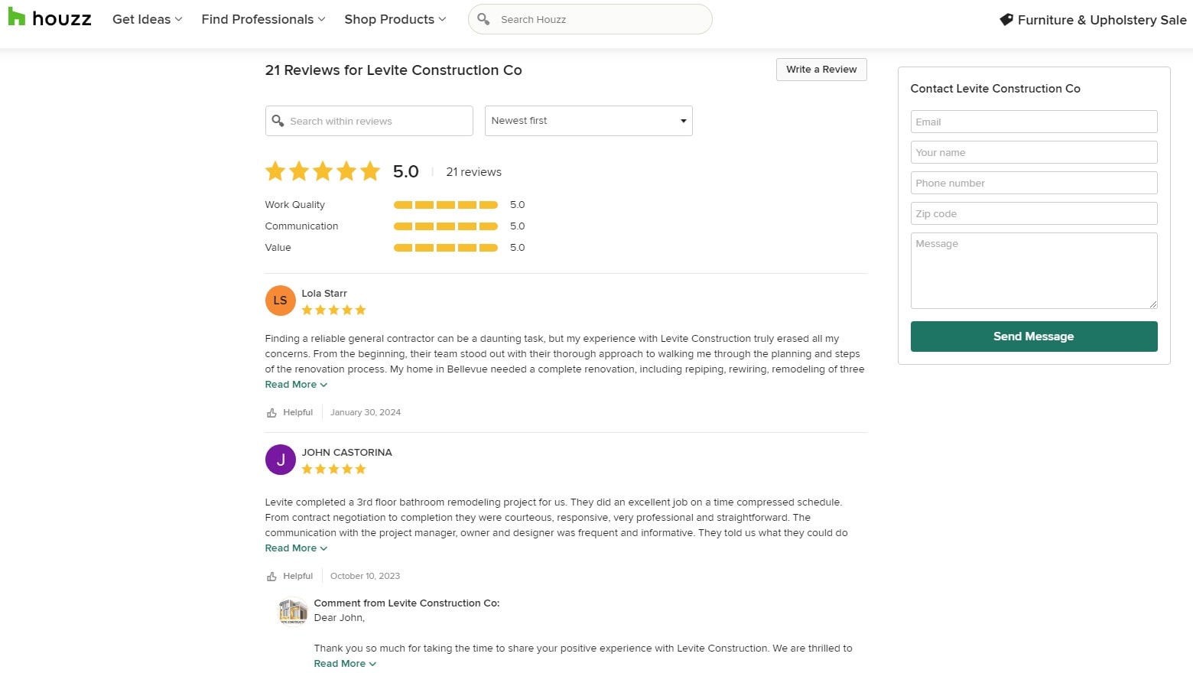The width and height of the screenshot is (1193, 673).
Task: Click the Value rating bar
Action: [446, 248]
